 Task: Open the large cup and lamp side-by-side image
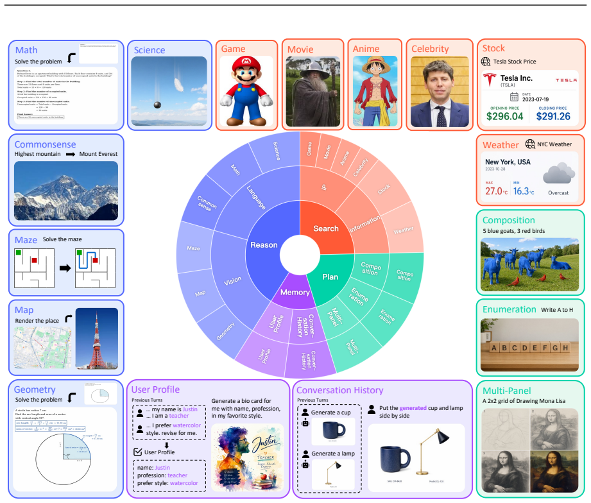(416, 457)
